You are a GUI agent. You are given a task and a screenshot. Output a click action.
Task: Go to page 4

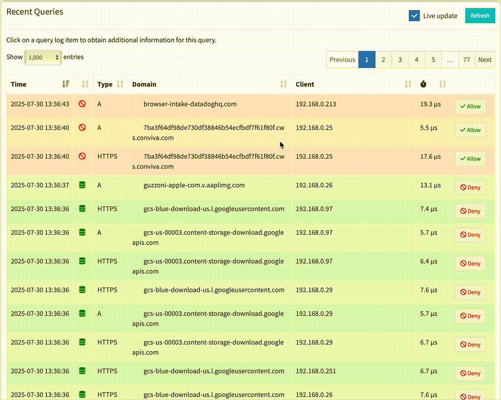coord(416,59)
